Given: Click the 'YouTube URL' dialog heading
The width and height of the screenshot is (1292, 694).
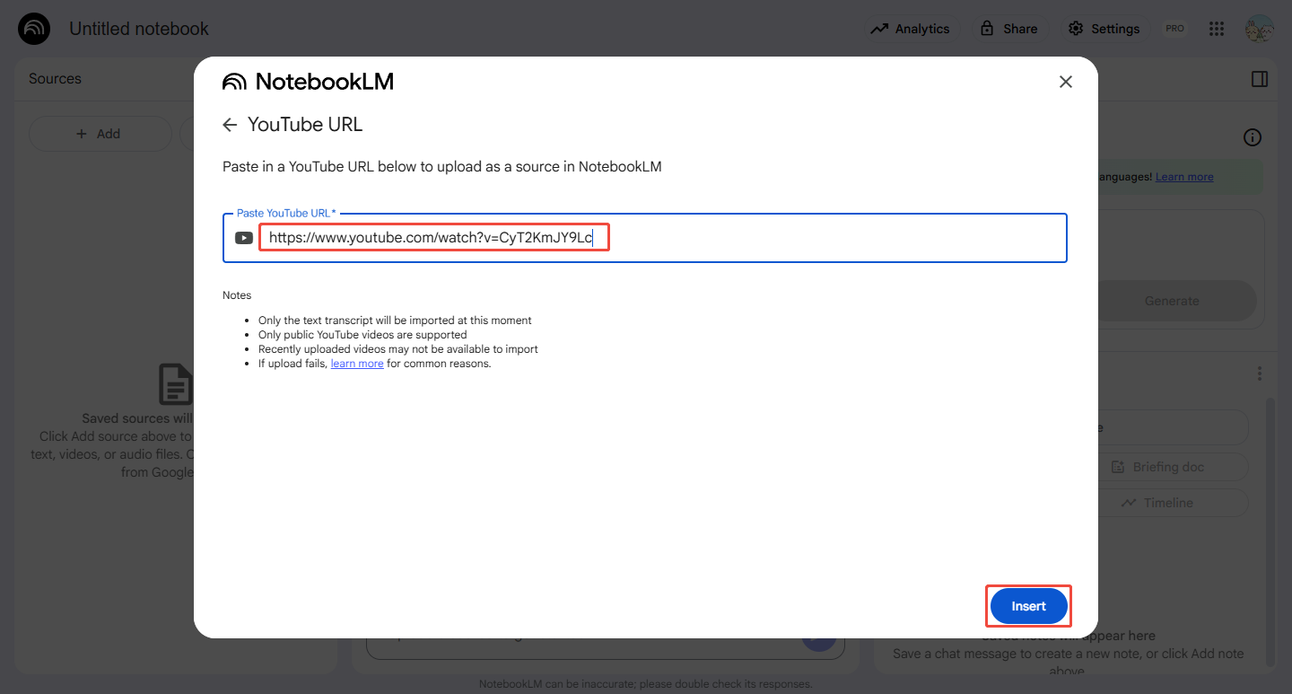Looking at the screenshot, I should tap(305, 125).
